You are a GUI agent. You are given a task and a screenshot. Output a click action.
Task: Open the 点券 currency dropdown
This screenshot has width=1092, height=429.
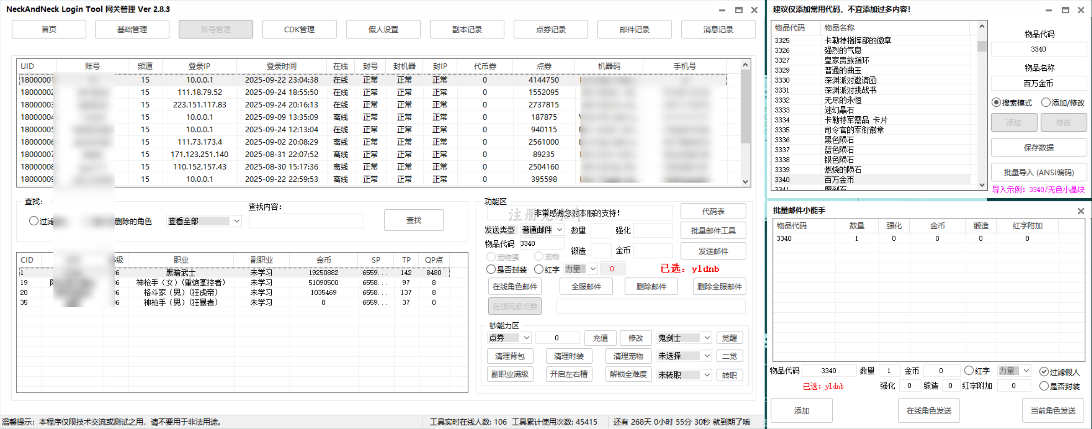[509, 338]
